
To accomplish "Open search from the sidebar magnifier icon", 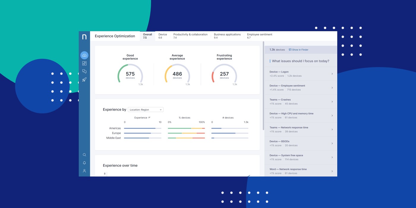I will click(84, 155).
